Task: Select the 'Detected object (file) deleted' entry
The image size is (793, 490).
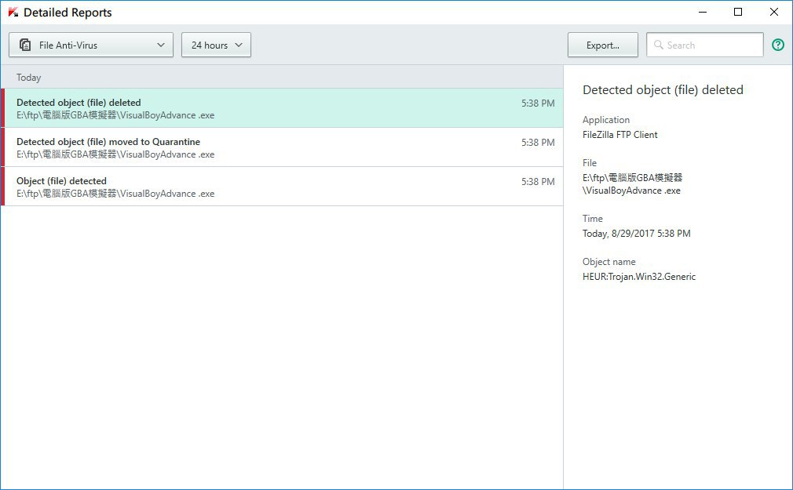Action: 283,108
